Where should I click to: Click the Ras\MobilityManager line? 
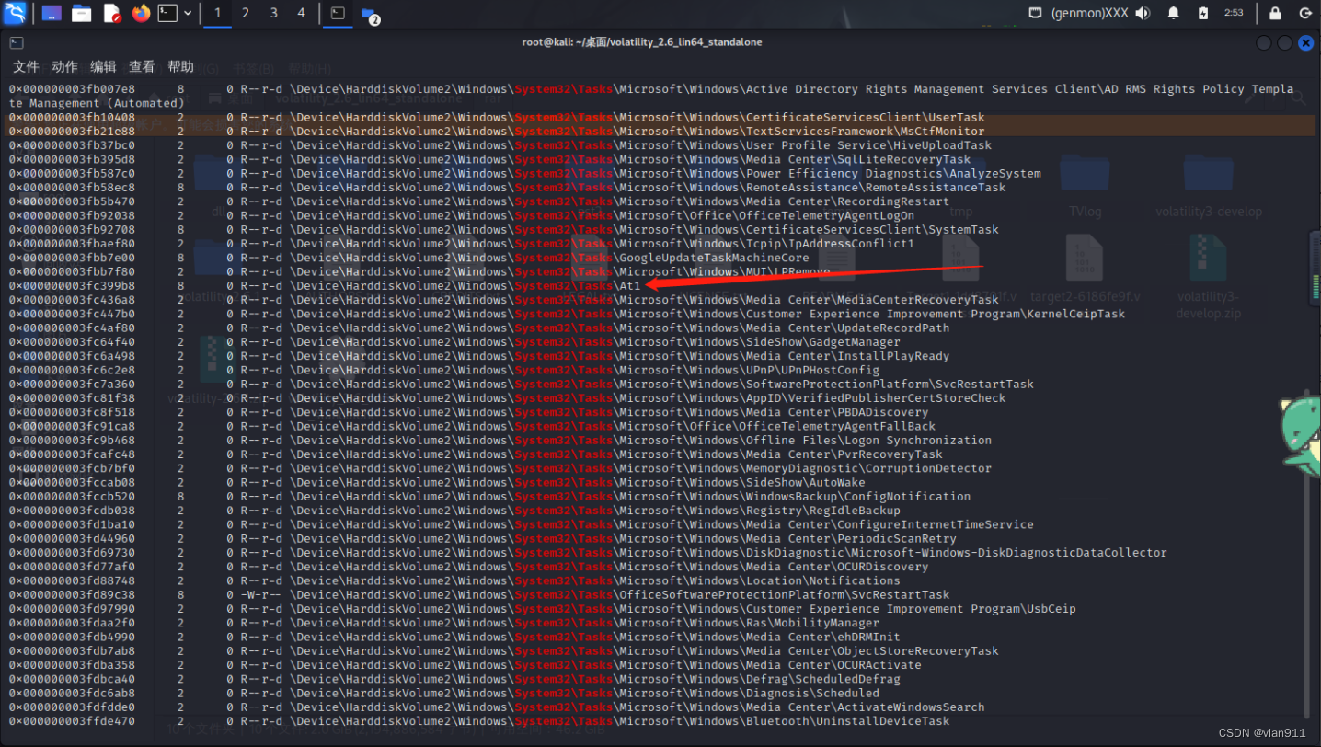pos(444,623)
